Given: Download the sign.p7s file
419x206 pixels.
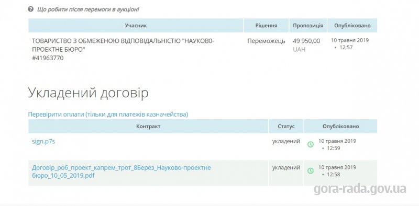Looking at the screenshot, I should (43, 141).
